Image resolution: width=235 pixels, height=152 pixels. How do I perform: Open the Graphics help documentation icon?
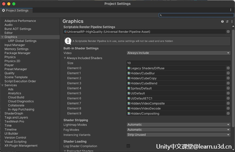click(222, 21)
